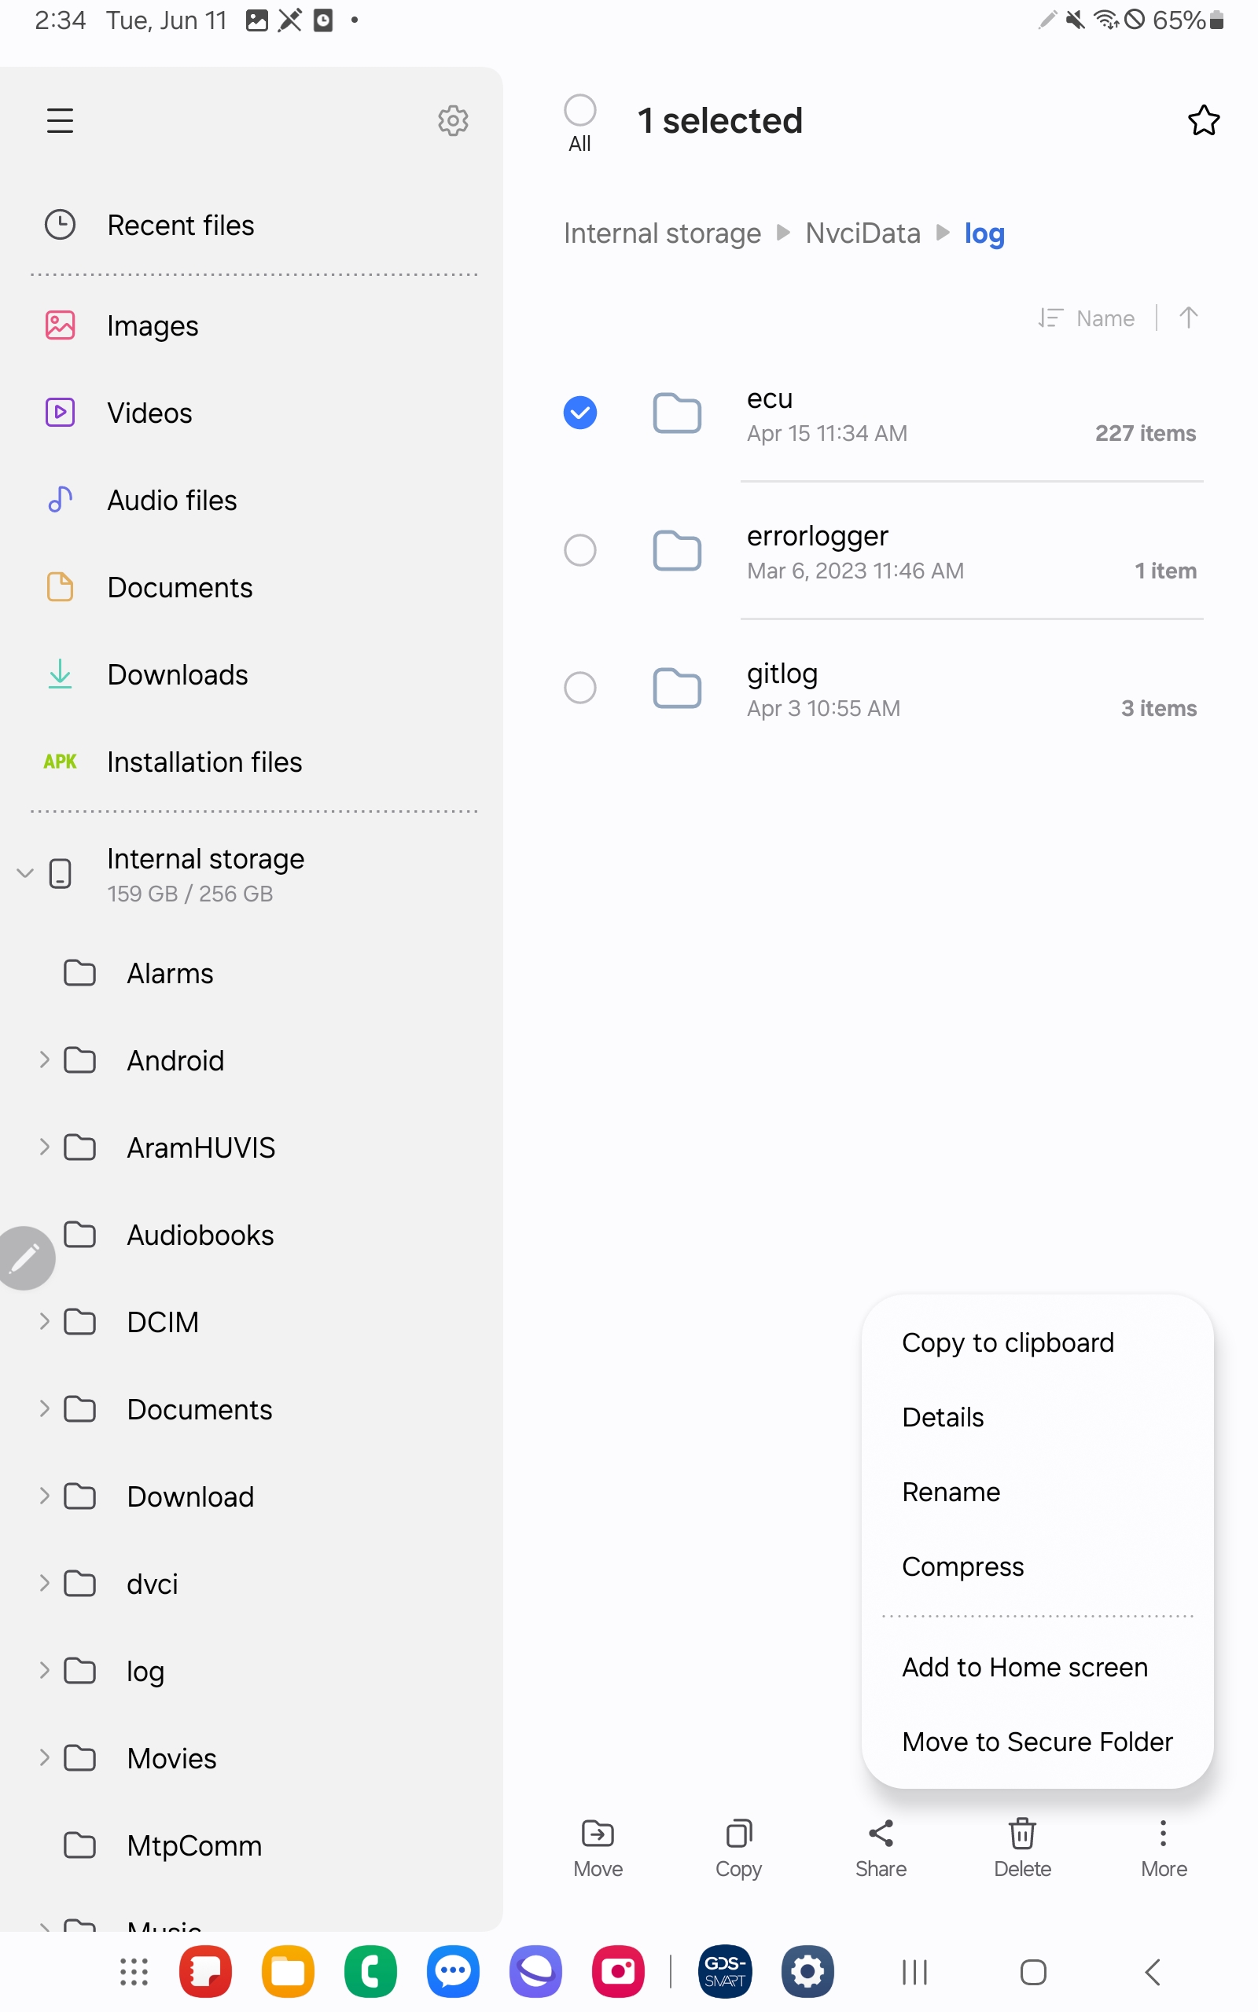This screenshot has height=2012, width=1258.
Task: Open Installation files APK category
Action: [252, 762]
